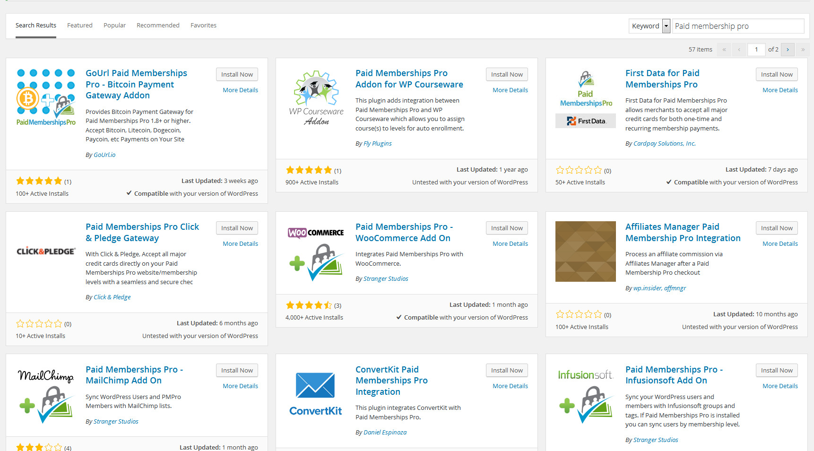Open First Data for Paid Memberships title
814x451 pixels.
(x=662, y=78)
